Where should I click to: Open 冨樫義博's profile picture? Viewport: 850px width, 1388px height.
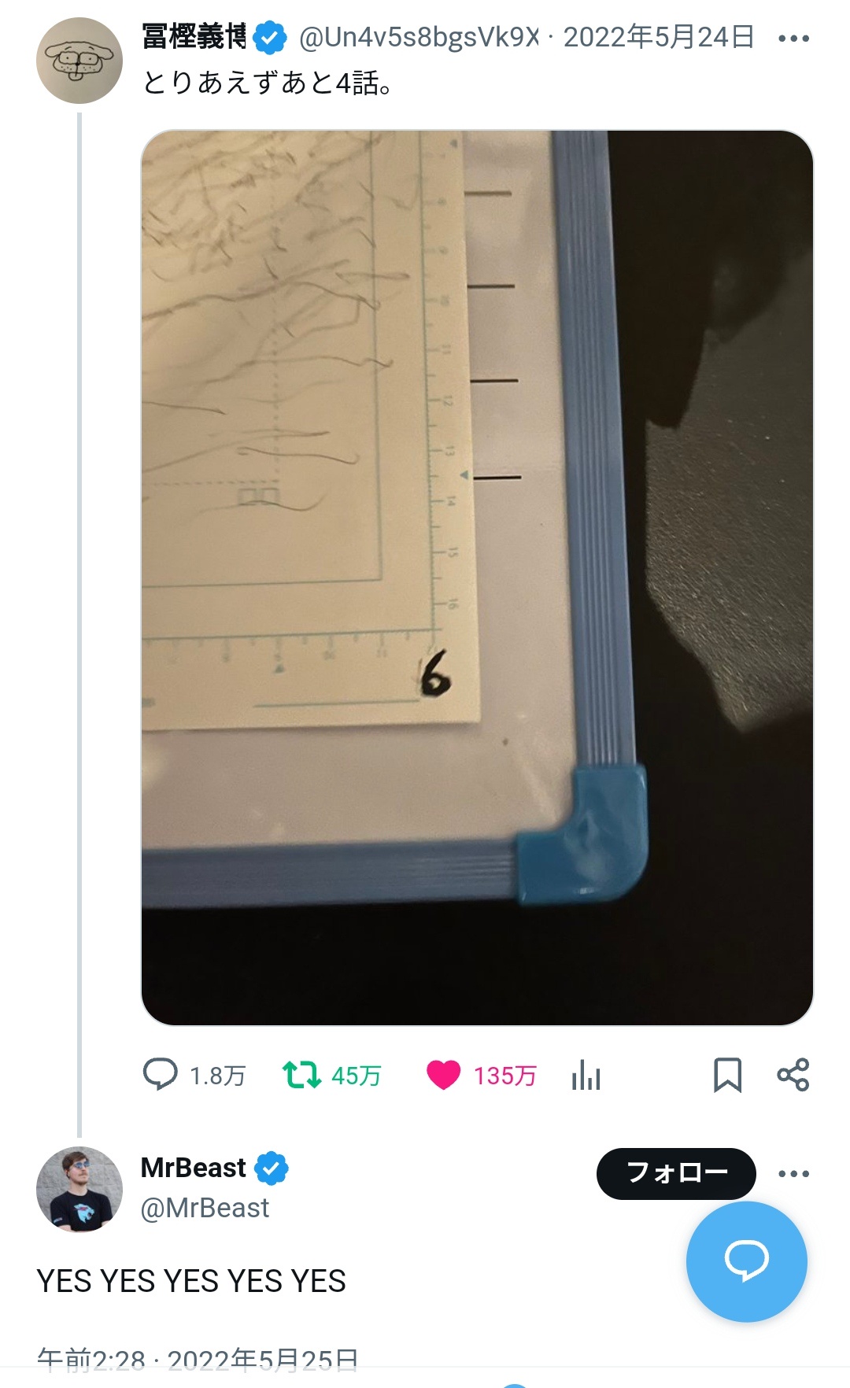[79, 61]
